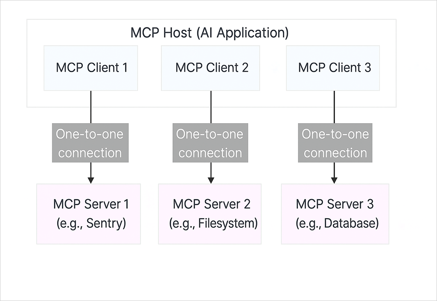This screenshot has width=437, height=301.
Task: Click the One-to-one connection label under Client 2
Action: pyautogui.click(x=210, y=143)
